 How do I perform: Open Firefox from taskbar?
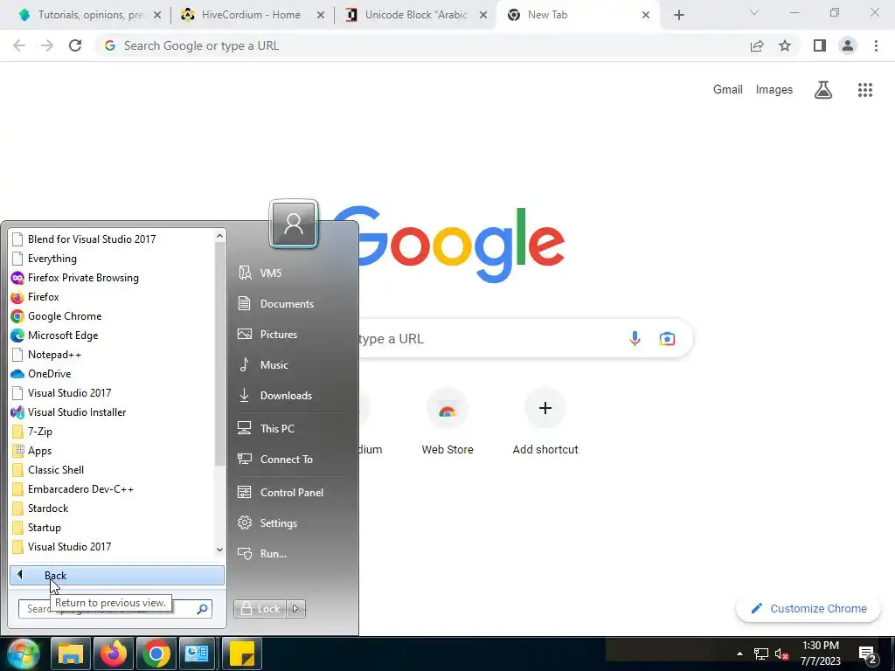pyautogui.click(x=113, y=654)
